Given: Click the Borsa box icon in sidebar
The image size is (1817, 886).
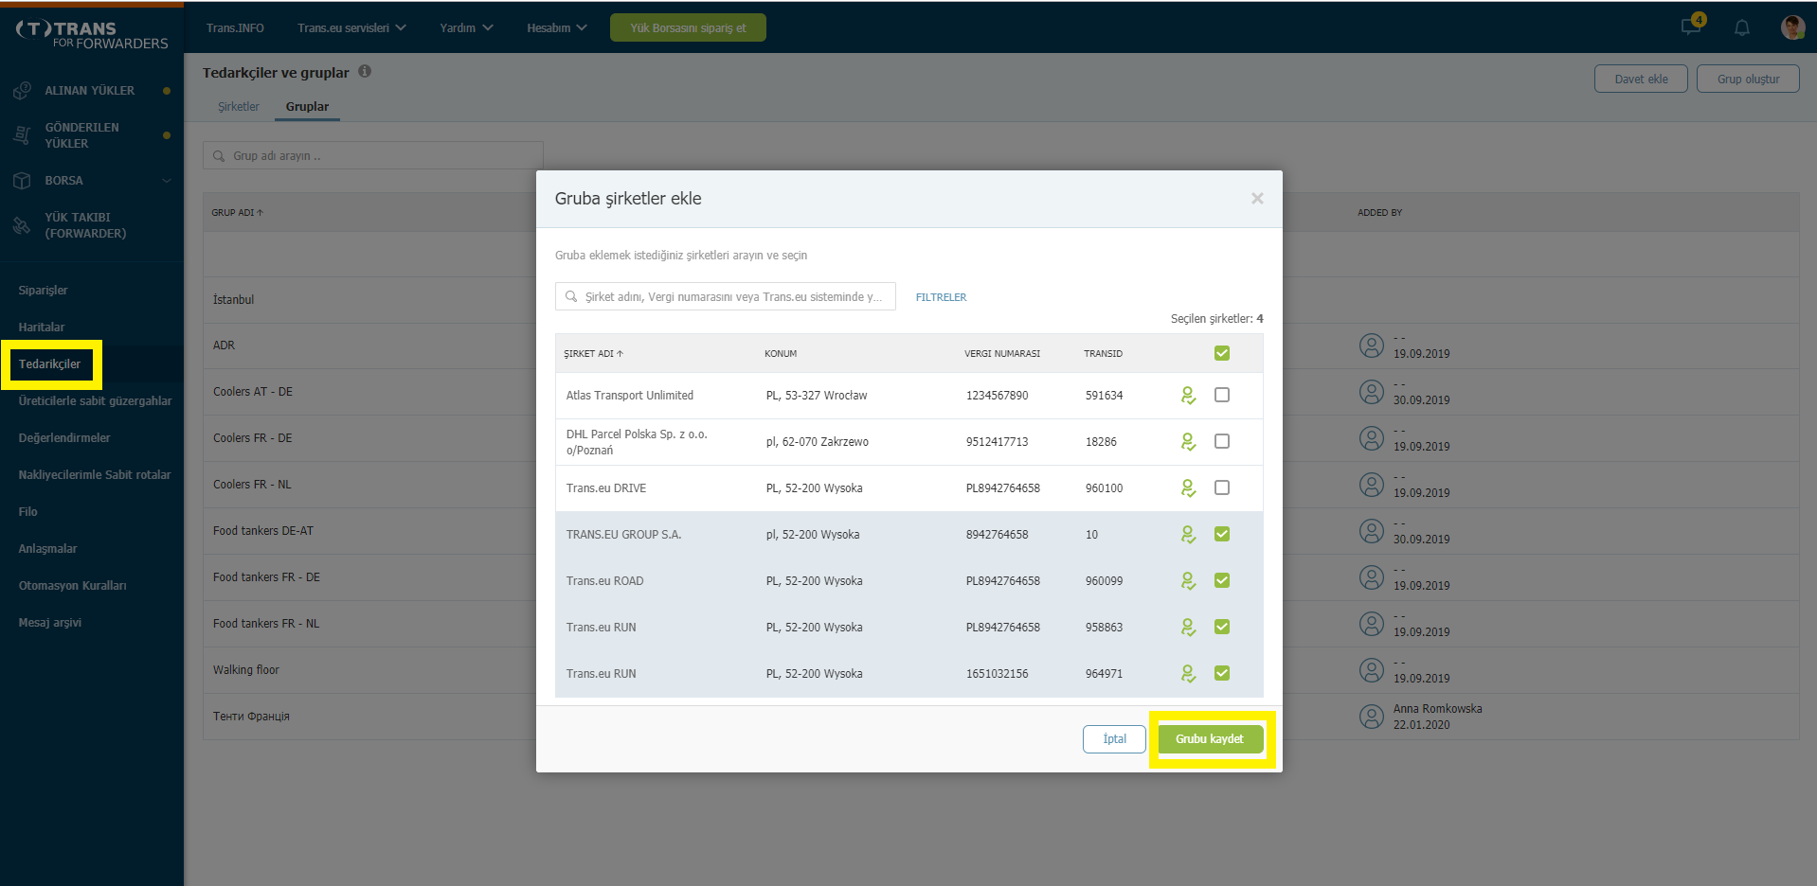Looking at the screenshot, I should coord(22,181).
